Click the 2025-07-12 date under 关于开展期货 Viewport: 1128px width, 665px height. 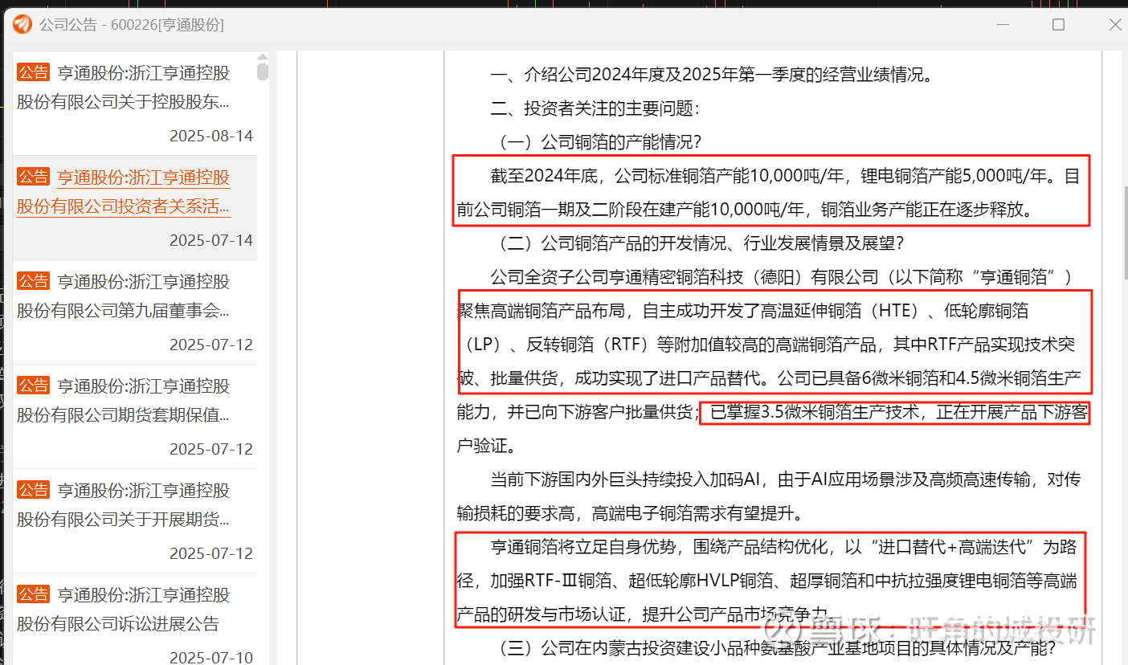211,553
